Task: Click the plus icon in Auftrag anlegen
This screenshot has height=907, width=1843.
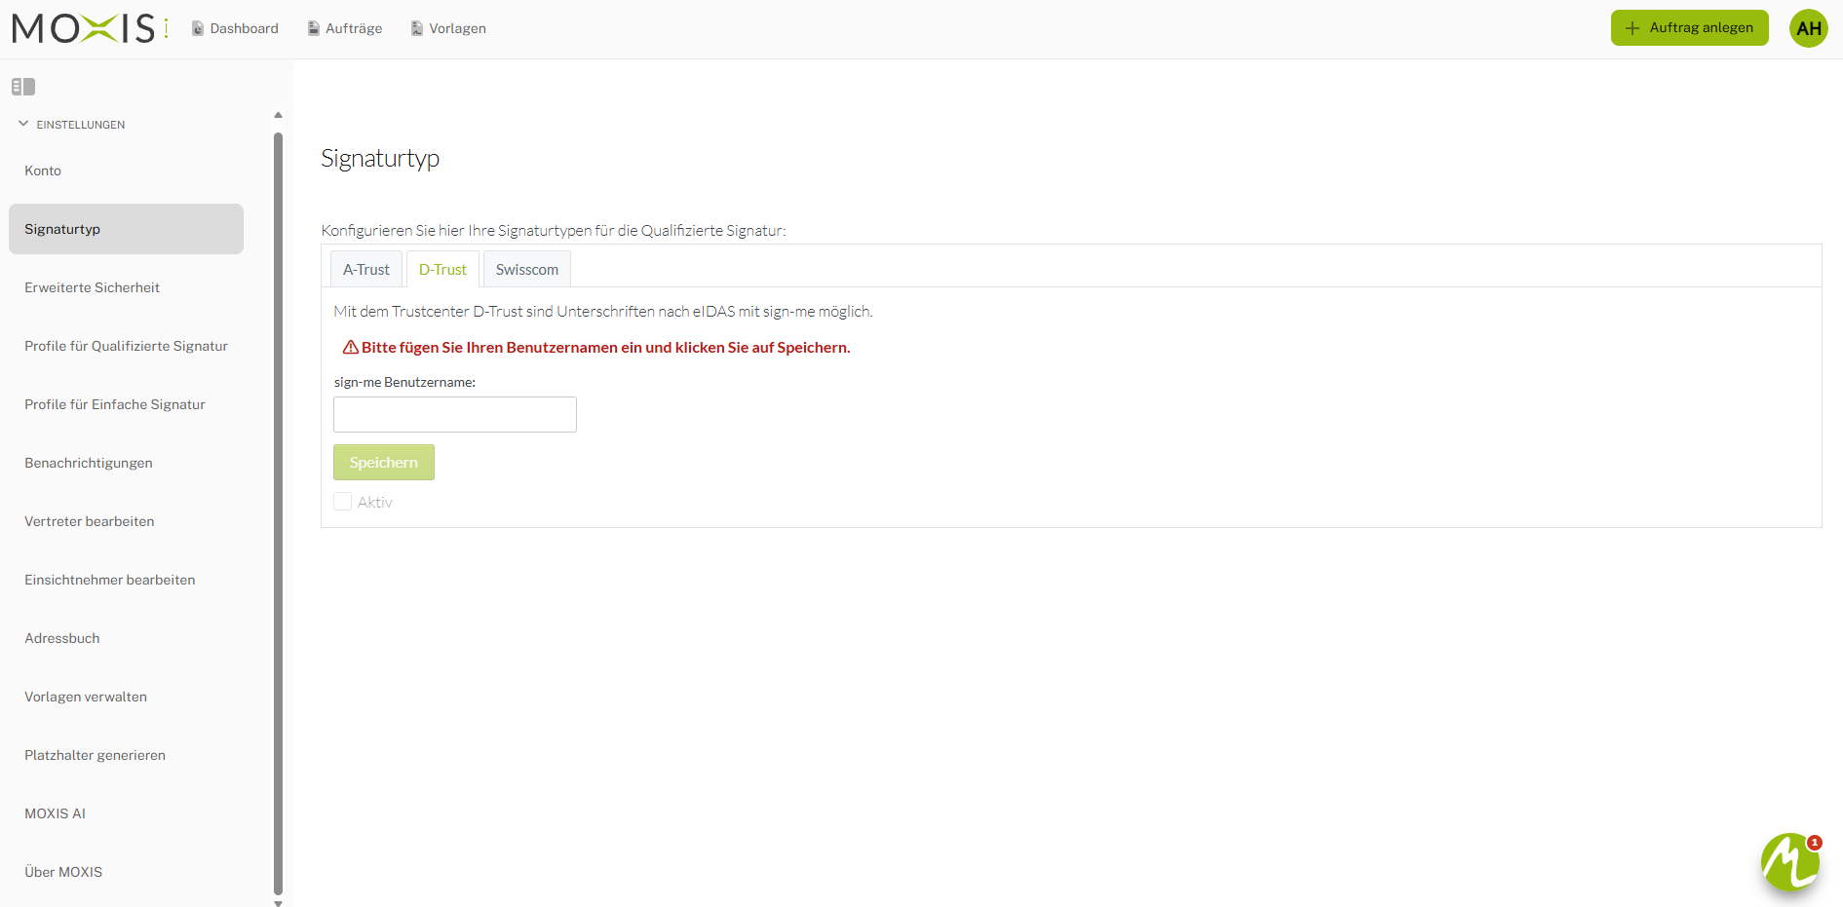Action: coord(1632,28)
